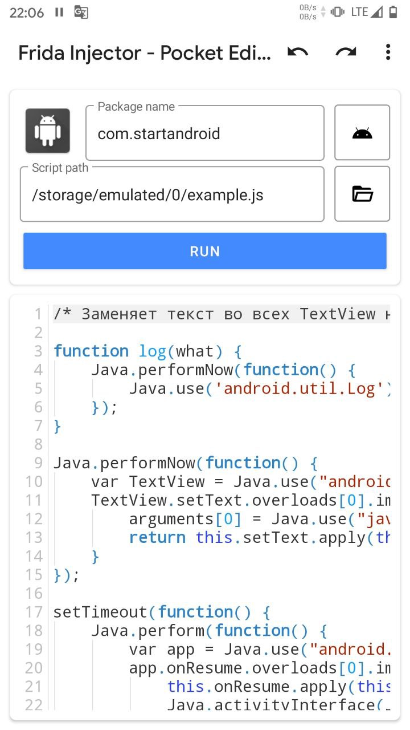
Task: Tap the pause icon in the status bar
Action: (59, 12)
